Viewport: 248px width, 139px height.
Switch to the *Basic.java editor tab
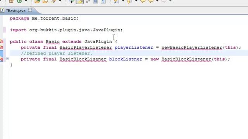16,10
